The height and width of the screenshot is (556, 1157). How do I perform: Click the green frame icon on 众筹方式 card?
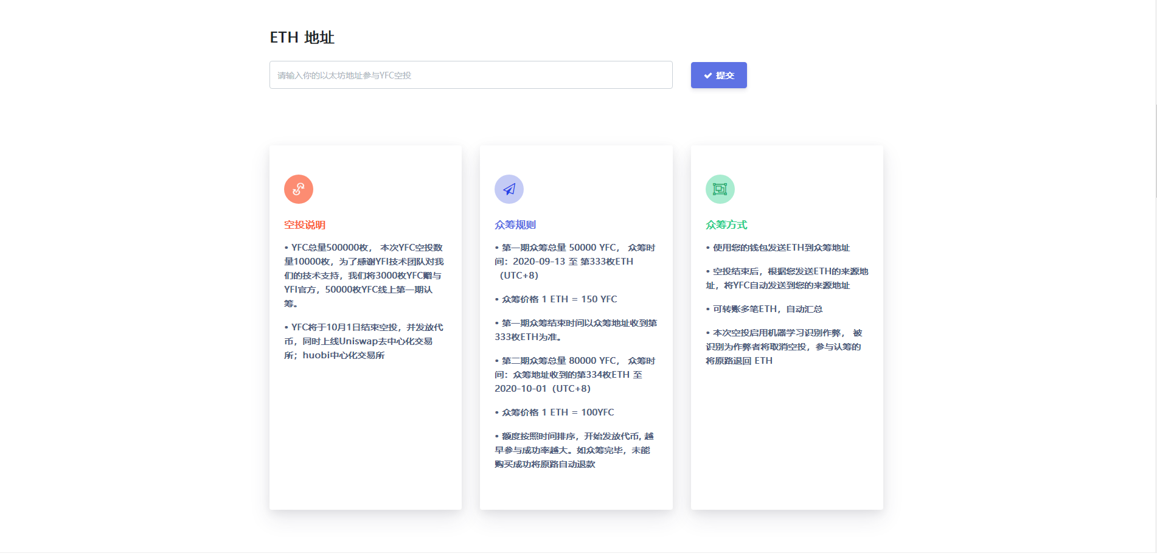[720, 189]
